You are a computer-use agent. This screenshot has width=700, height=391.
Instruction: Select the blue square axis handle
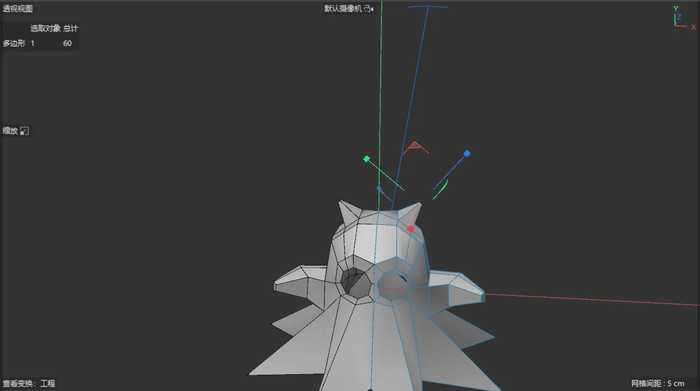[x=467, y=154]
